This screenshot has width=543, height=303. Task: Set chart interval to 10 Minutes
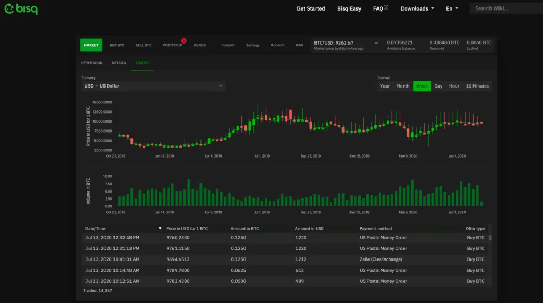click(477, 86)
